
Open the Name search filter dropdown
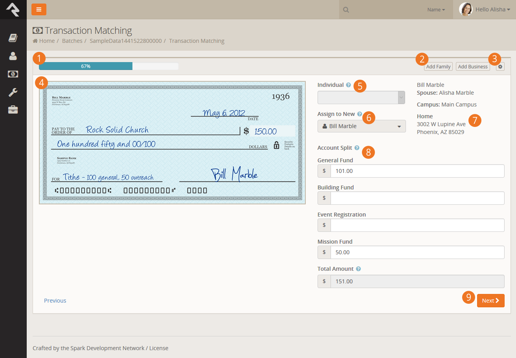tap(436, 10)
